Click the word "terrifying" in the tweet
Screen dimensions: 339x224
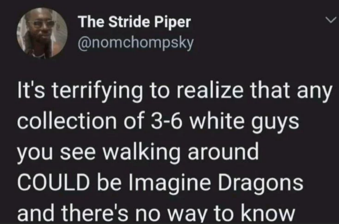point(97,92)
